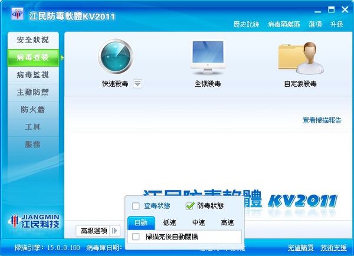Open 防火牆 sidebar section
The image size is (354, 256).
(33, 110)
